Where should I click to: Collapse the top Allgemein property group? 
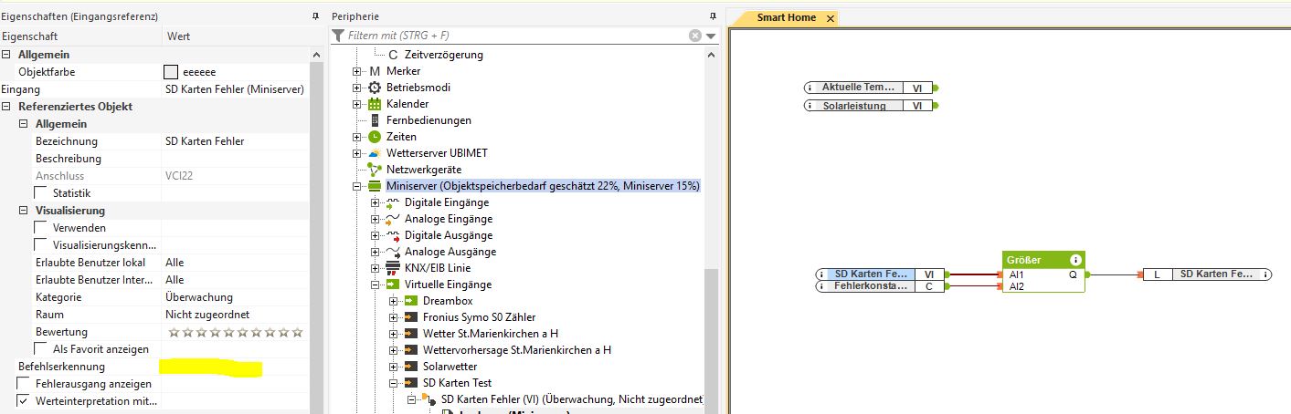point(5,55)
